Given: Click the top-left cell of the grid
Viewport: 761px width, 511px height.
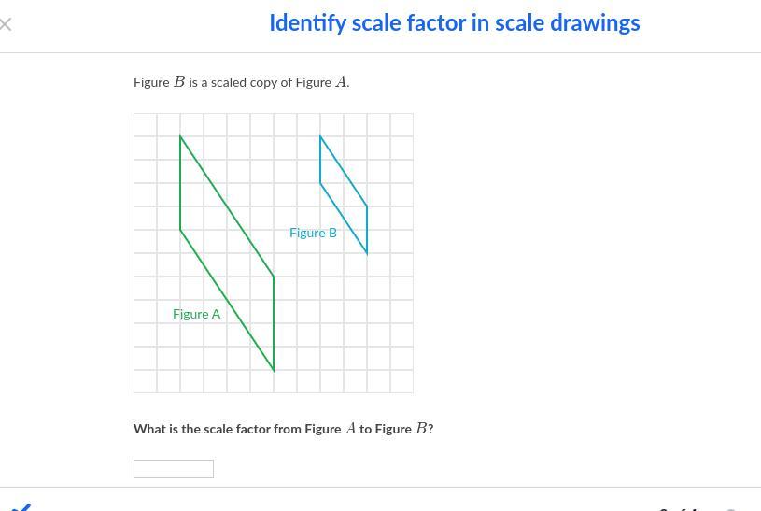Looking at the screenshot, I should 146,125.
